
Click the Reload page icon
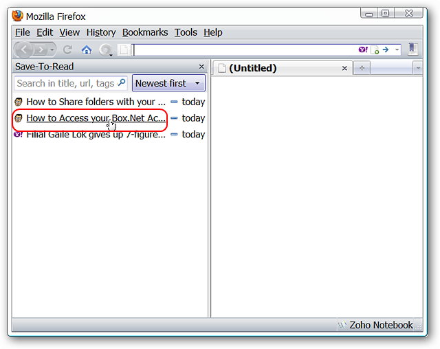[67, 50]
